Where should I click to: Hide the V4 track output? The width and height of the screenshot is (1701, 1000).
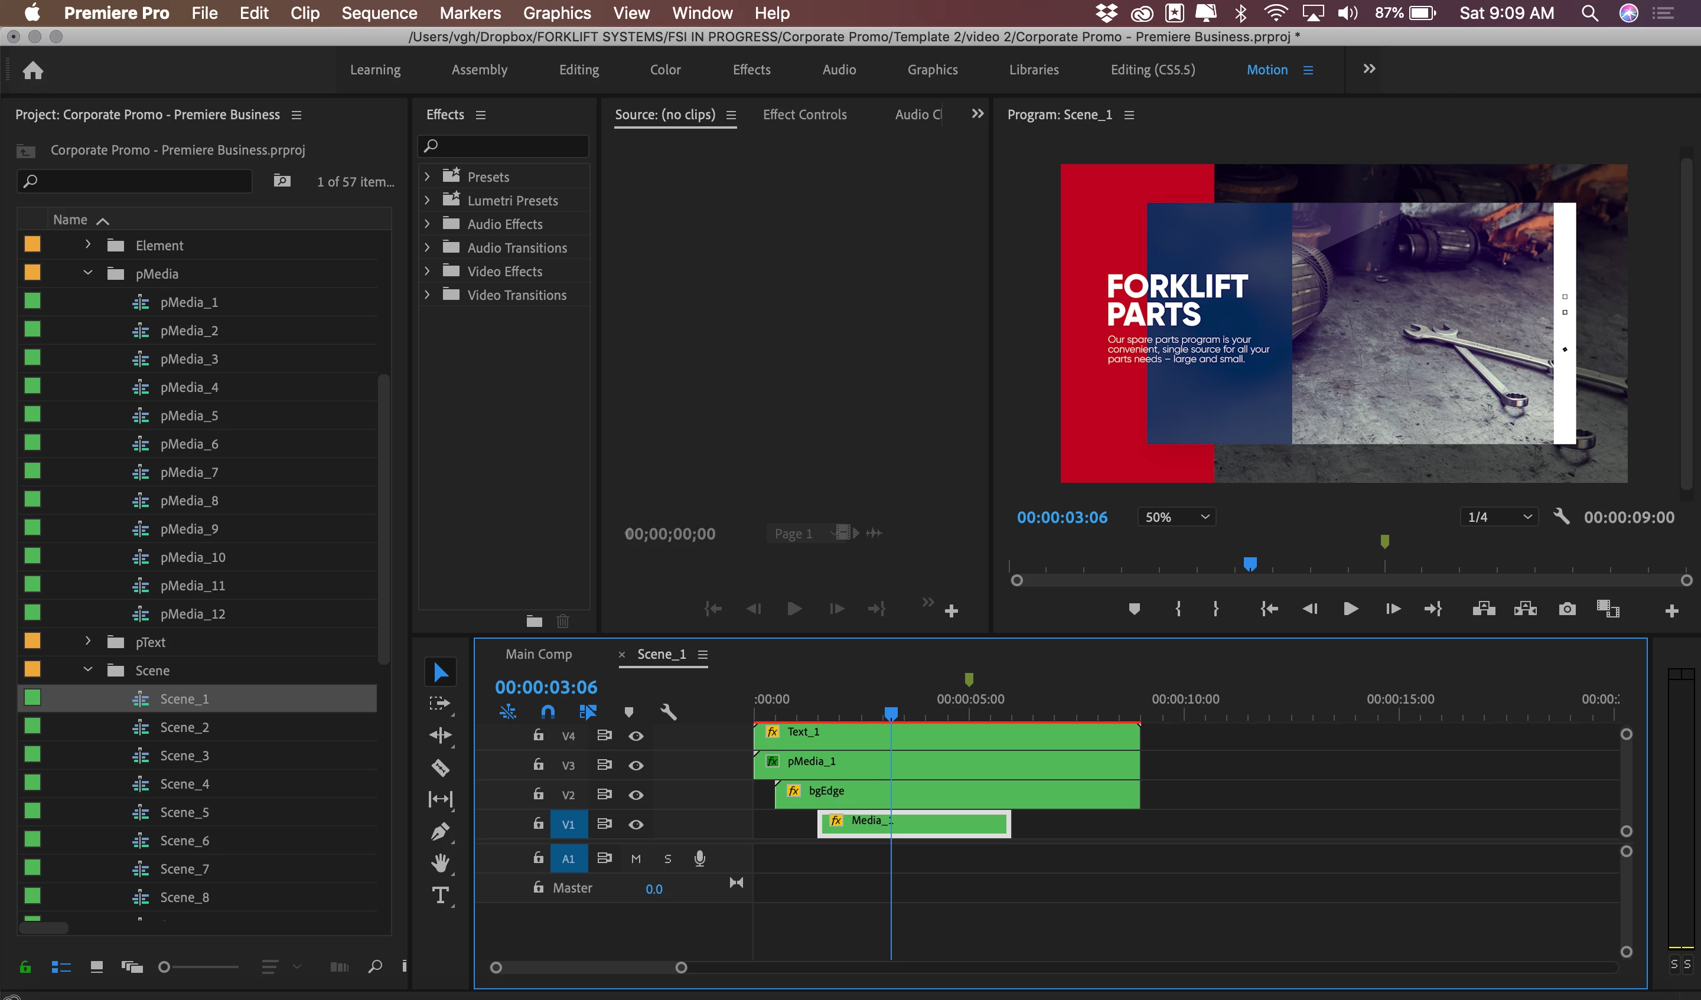[636, 736]
